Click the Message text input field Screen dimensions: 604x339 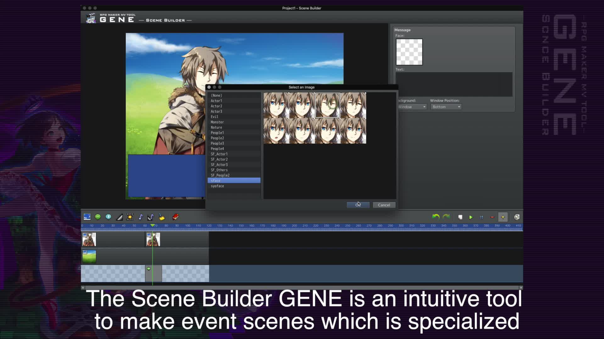(454, 84)
